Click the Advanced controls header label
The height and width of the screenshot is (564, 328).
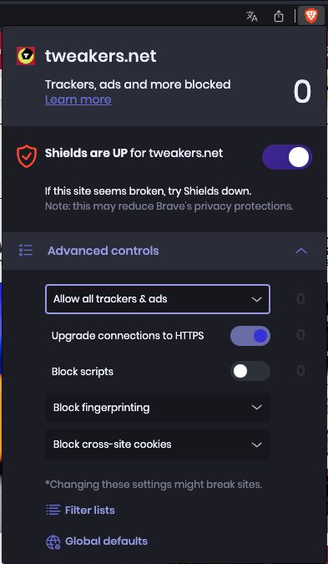pyautogui.click(x=103, y=251)
